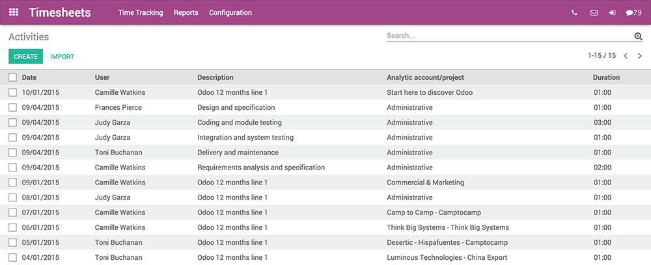Screen dimensions: 651x265
Task: Open the apps grid menu icon
Action: click(x=14, y=12)
